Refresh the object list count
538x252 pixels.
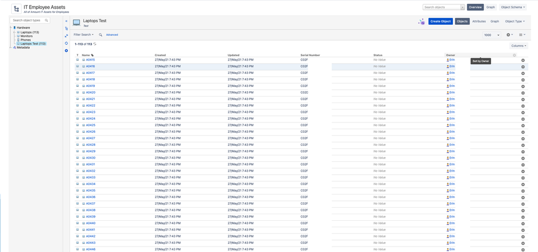click(x=95, y=44)
